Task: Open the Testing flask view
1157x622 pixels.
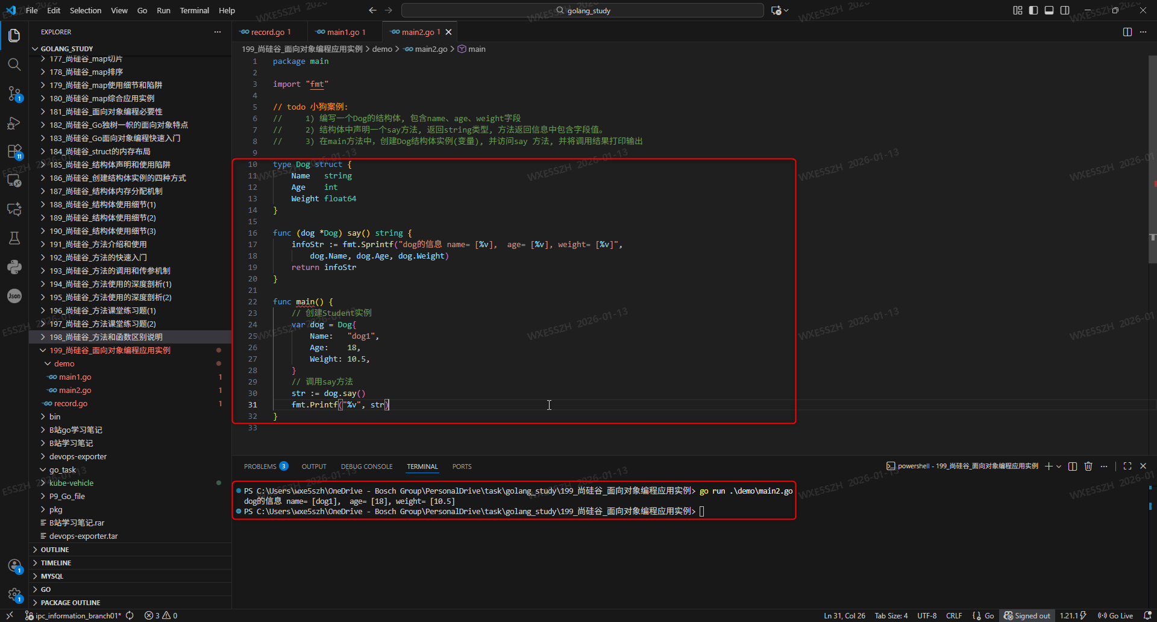Action: [x=14, y=238]
